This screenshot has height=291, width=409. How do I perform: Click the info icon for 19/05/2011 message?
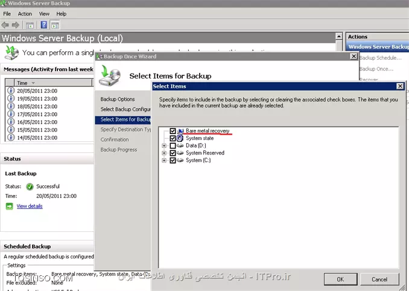(11, 98)
